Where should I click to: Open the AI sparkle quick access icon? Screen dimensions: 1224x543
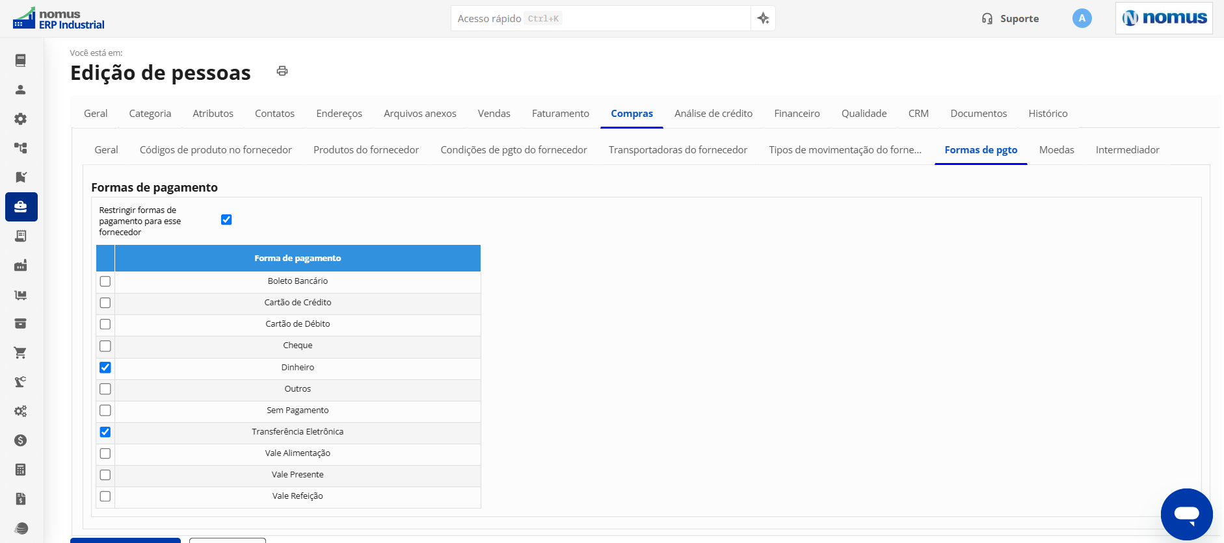point(763,18)
